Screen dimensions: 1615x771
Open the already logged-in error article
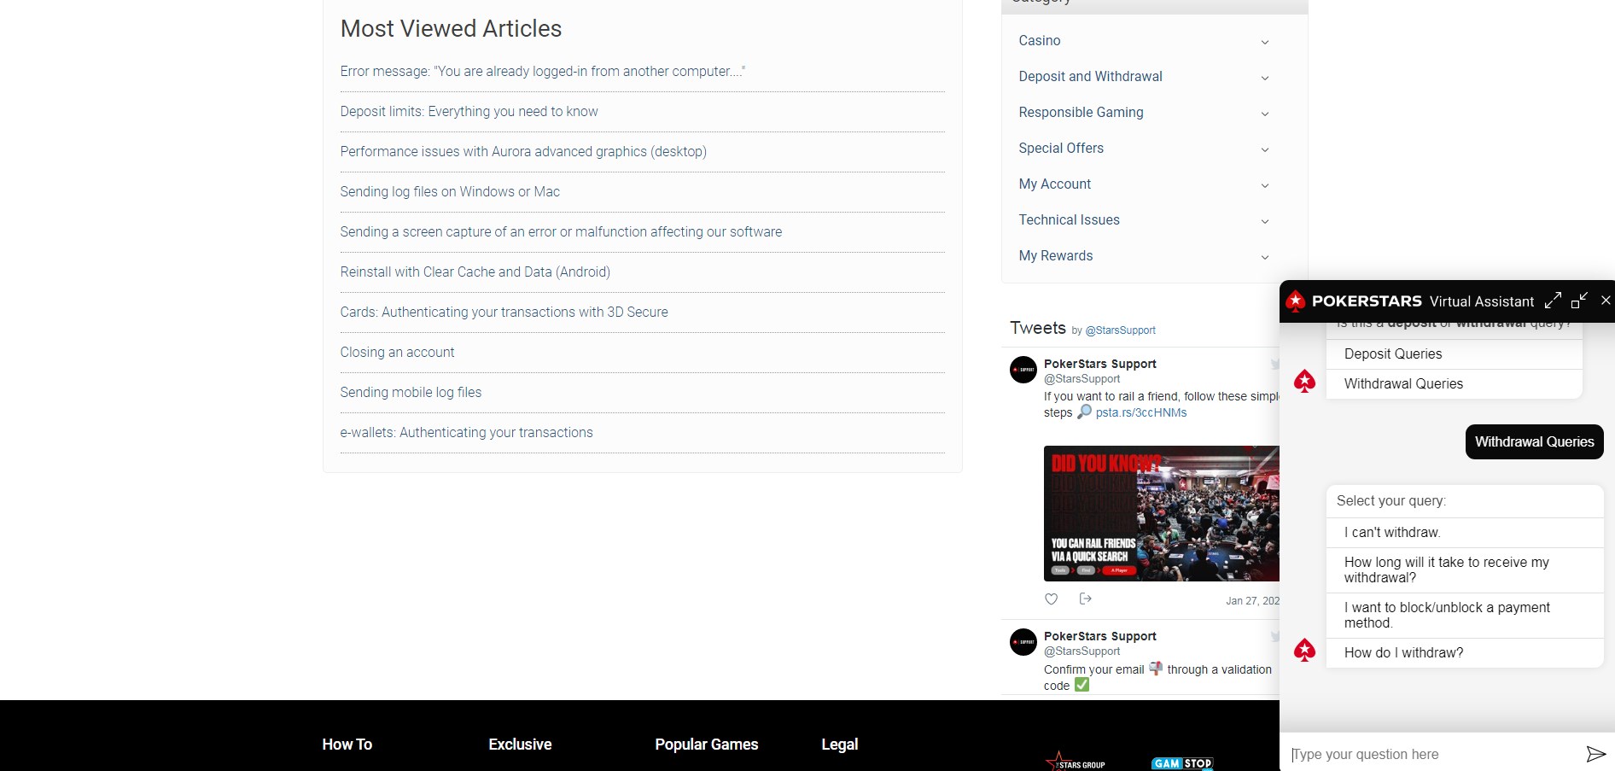(543, 72)
